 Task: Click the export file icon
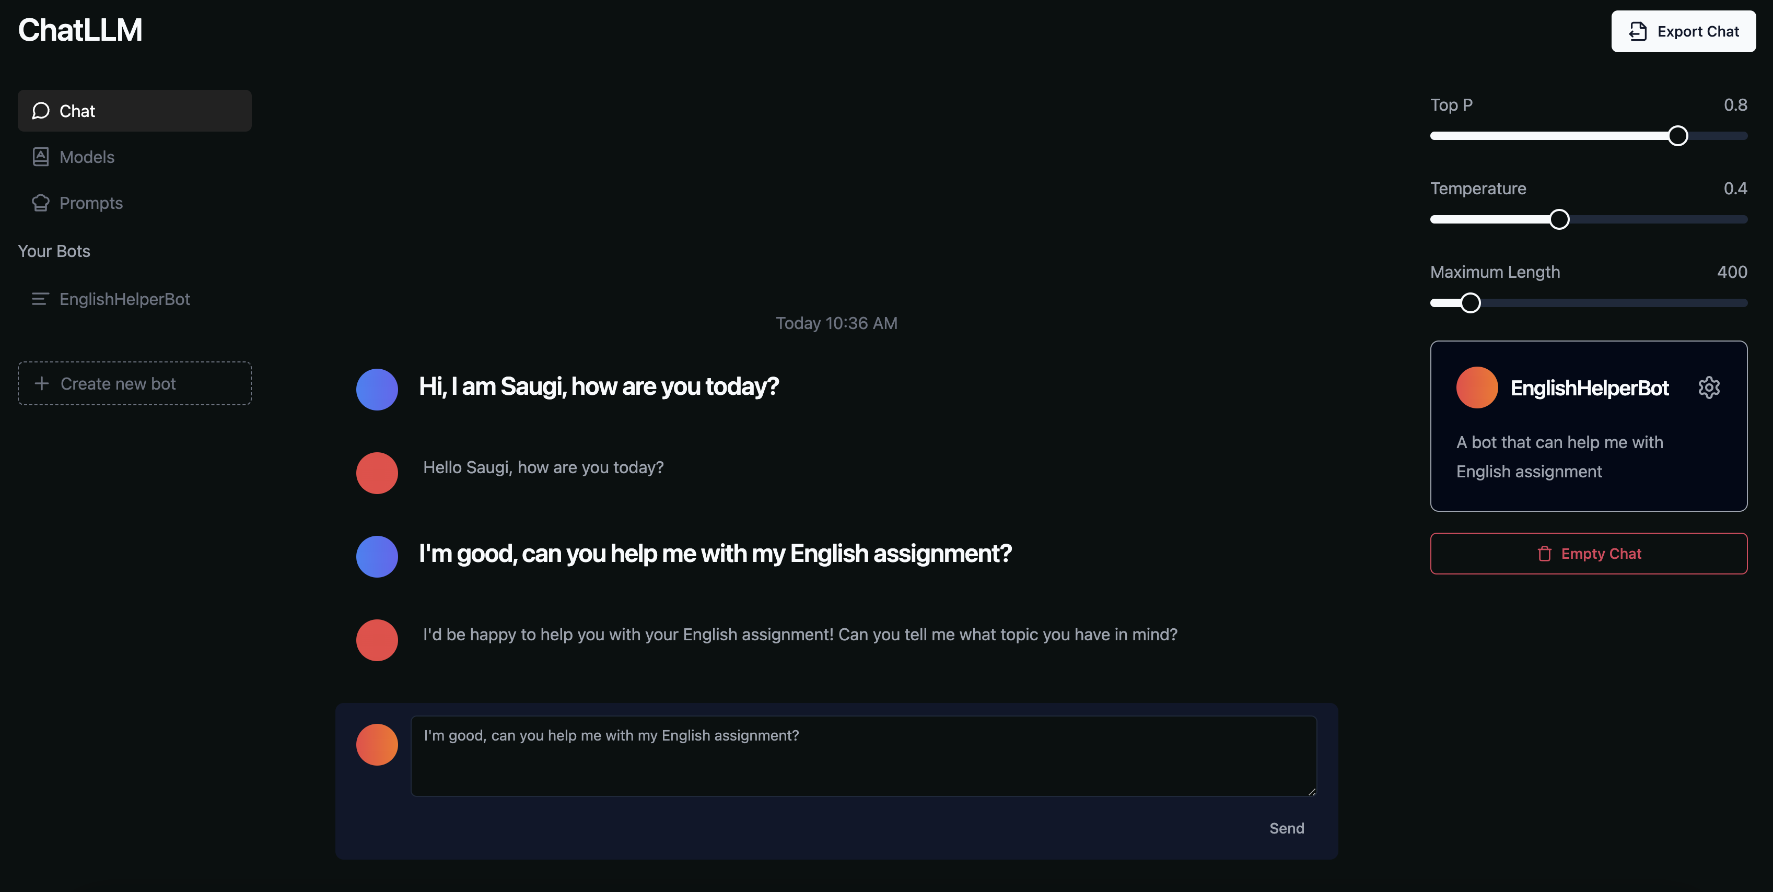click(1638, 32)
